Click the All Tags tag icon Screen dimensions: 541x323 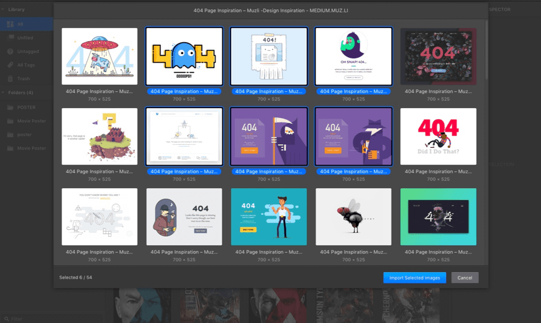10,65
